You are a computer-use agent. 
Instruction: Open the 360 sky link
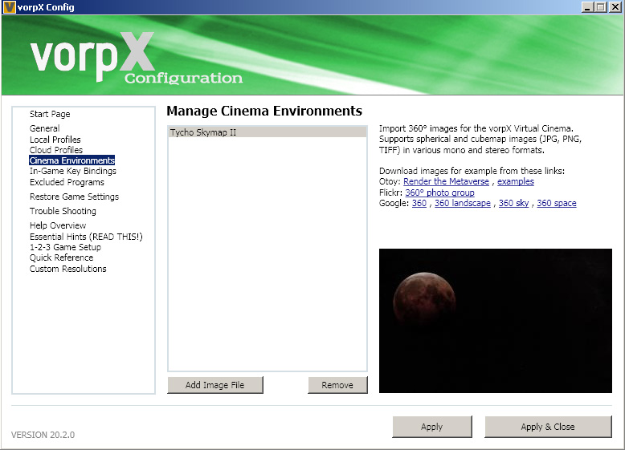click(x=513, y=203)
